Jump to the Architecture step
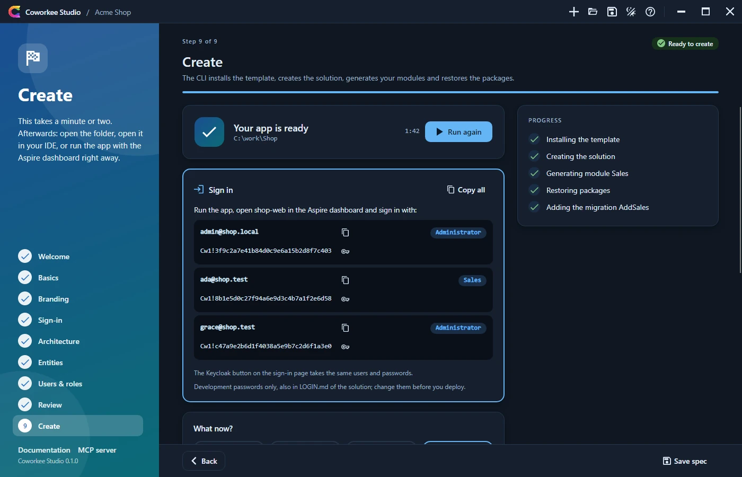742x477 pixels. click(78, 341)
